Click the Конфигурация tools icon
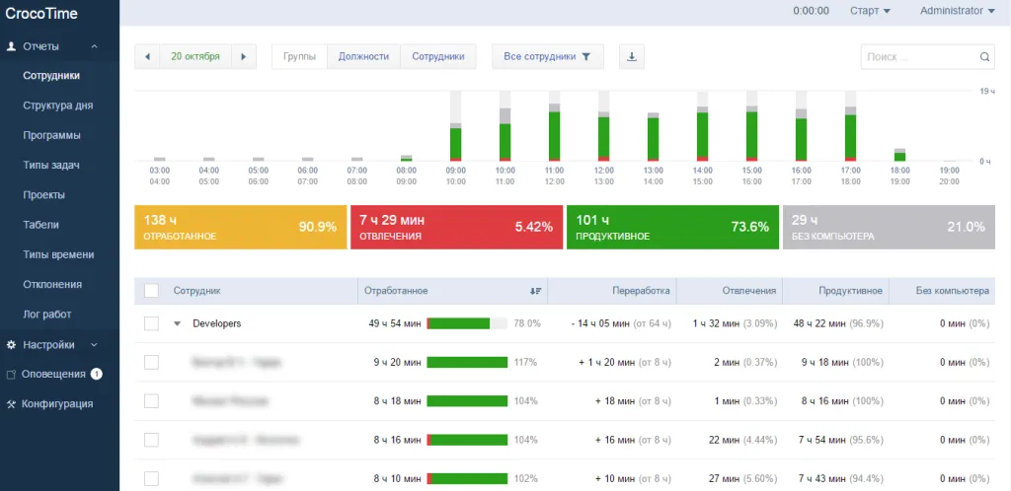This screenshot has width=1011, height=491. [x=11, y=404]
